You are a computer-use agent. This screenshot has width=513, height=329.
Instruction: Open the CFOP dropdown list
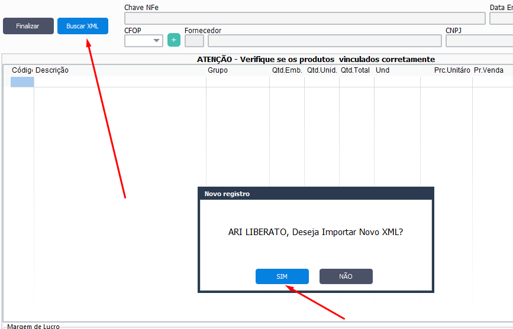(156, 41)
